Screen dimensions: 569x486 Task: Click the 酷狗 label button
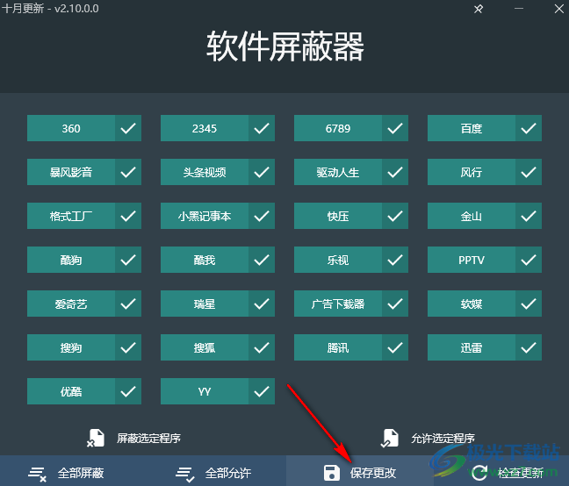pos(71,260)
